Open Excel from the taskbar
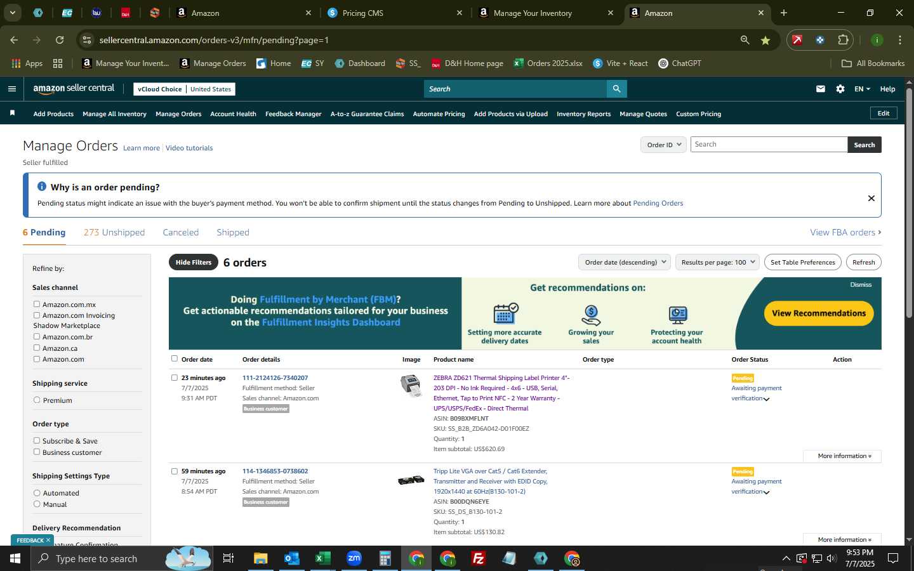Image resolution: width=914 pixels, height=571 pixels. 322,558
